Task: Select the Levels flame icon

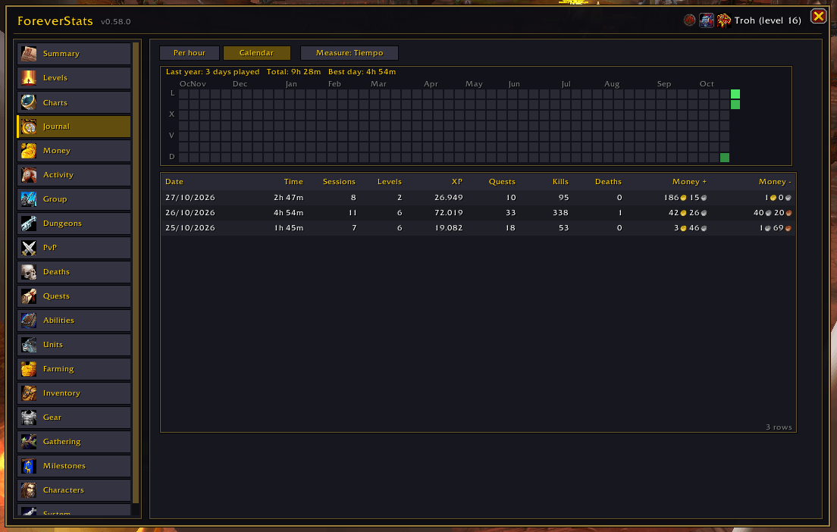Action: click(29, 78)
